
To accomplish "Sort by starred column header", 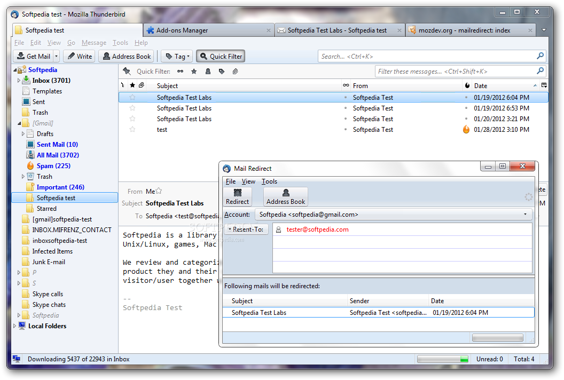I will click(132, 85).
